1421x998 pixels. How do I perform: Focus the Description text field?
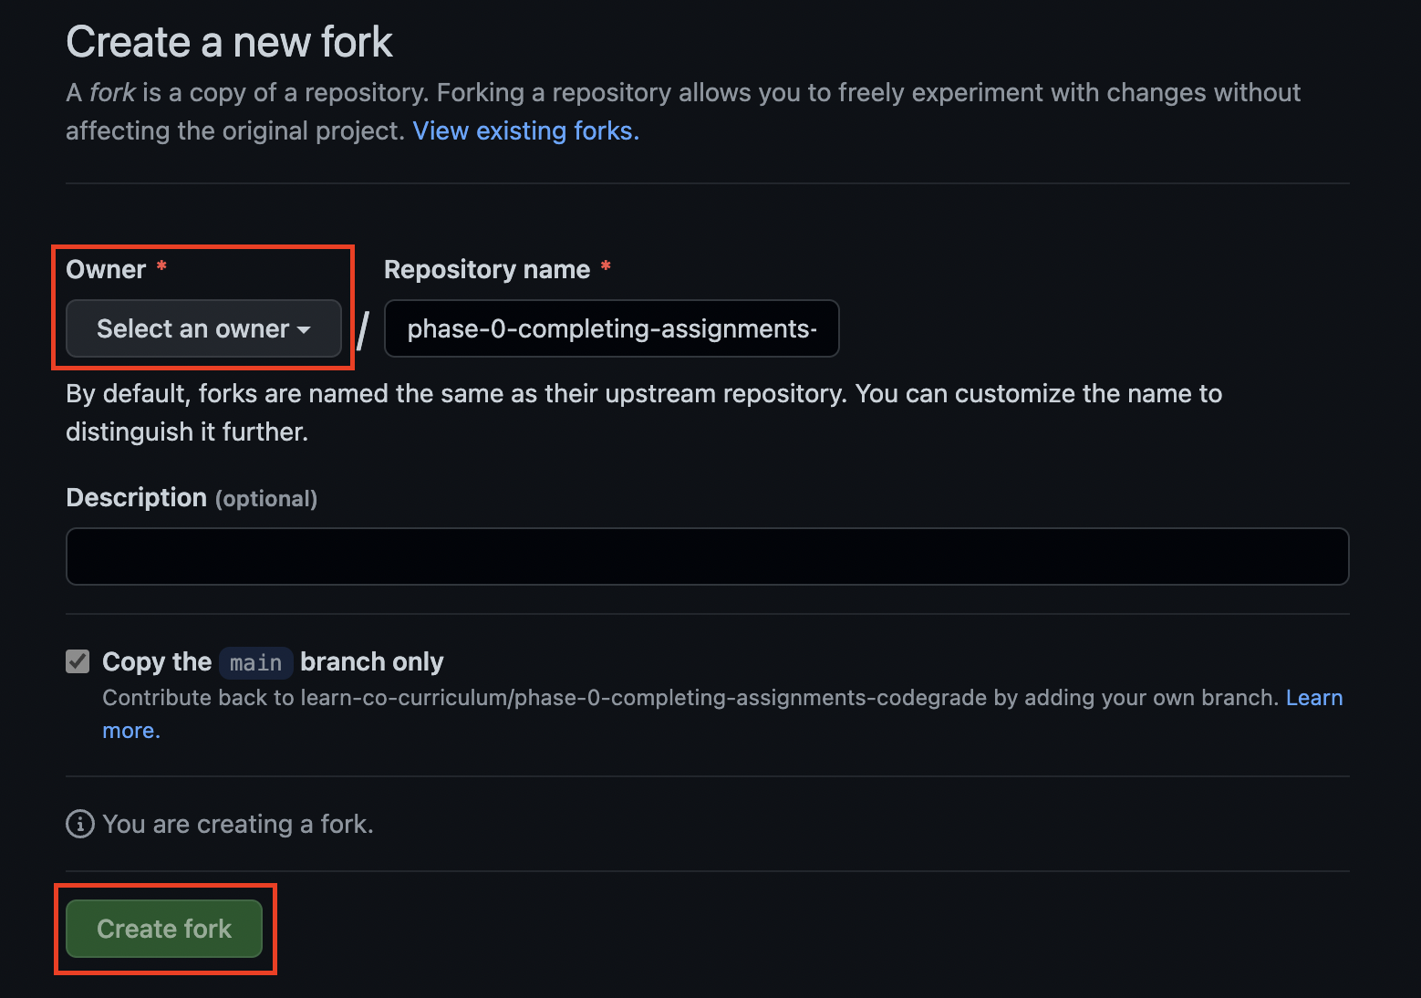point(707,556)
